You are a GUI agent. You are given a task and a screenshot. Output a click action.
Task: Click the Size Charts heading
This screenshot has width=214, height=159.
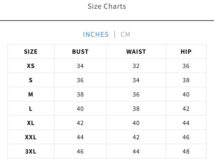(107, 6)
